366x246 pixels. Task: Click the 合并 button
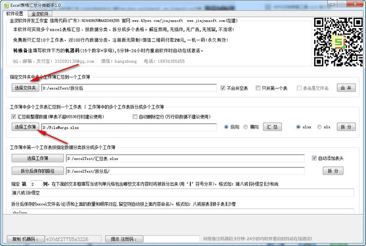[x=346, y=88]
